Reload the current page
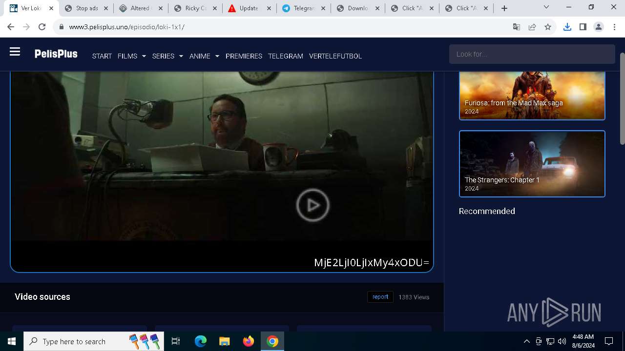This screenshot has height=351, width=625. [42, 27]
